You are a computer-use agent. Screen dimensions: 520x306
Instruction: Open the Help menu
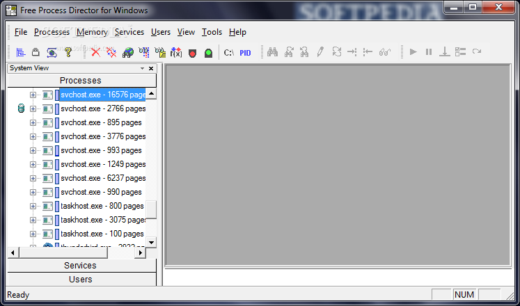(x=237, y=32)
